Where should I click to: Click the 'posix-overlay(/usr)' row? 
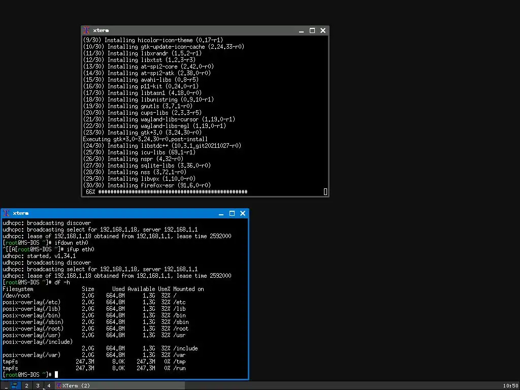pos(94,335)
